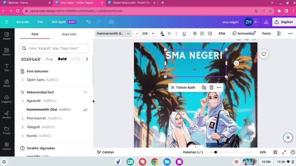Image resolution: width=296 pixels, height=166 pixels.
Task: Toggle italic text formatting
Action: point(177,34)
